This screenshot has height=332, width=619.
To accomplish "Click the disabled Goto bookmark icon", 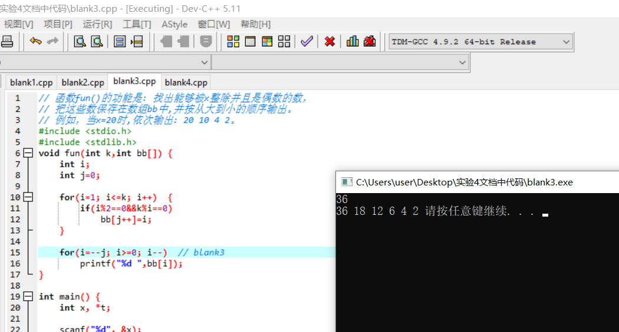I will point(183,41).
